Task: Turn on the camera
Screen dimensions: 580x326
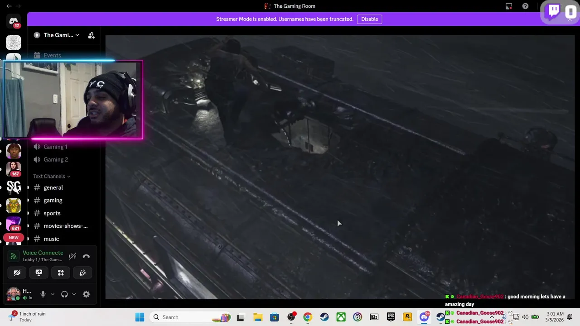Action: (17, 273)
